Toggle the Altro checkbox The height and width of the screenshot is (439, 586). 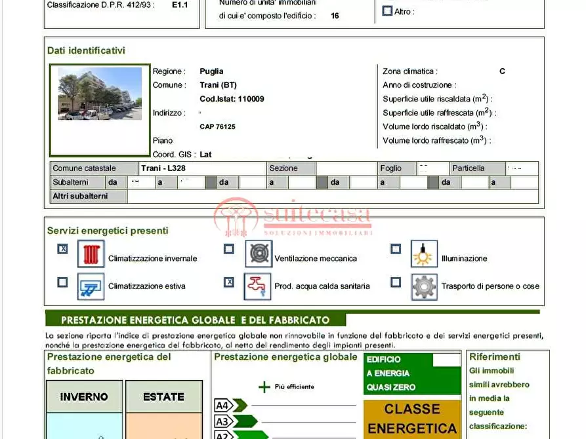click(x=387, y=10)
